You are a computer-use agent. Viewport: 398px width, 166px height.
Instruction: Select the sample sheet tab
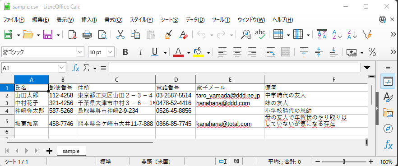(71, 151)
